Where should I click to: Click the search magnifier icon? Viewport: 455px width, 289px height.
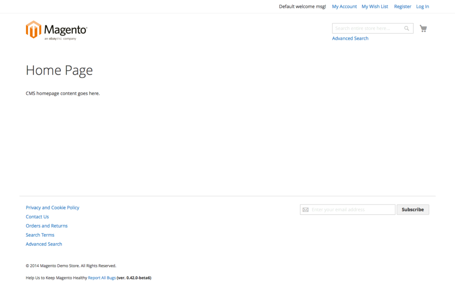tap(406, 28)
